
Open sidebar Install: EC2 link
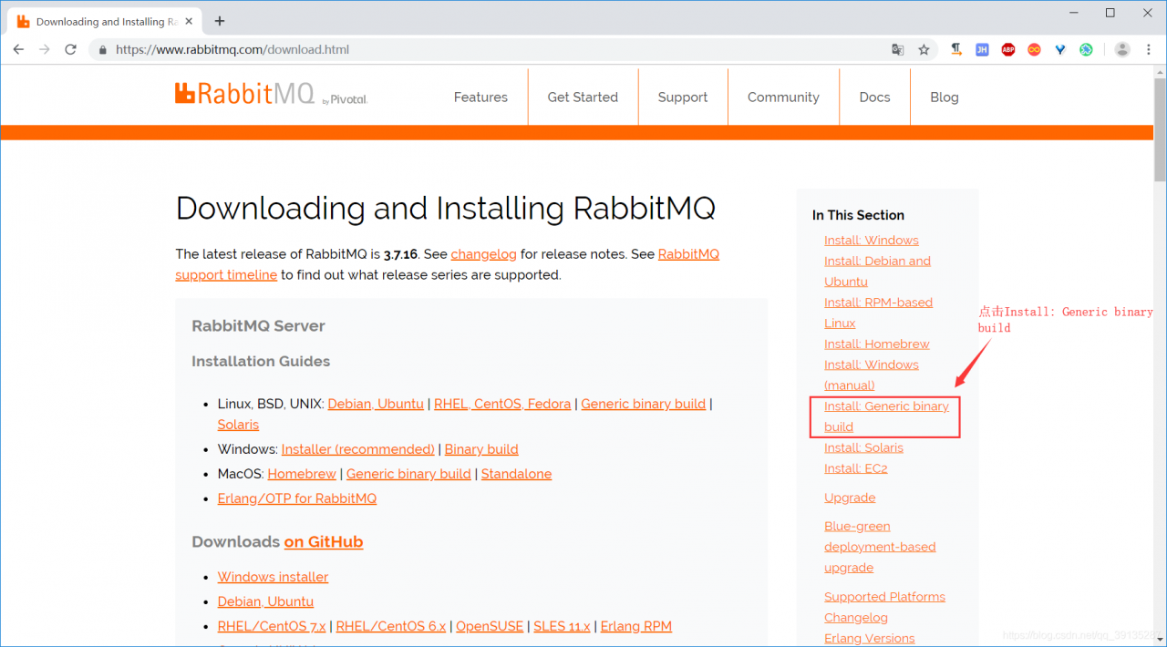(855, 468)
